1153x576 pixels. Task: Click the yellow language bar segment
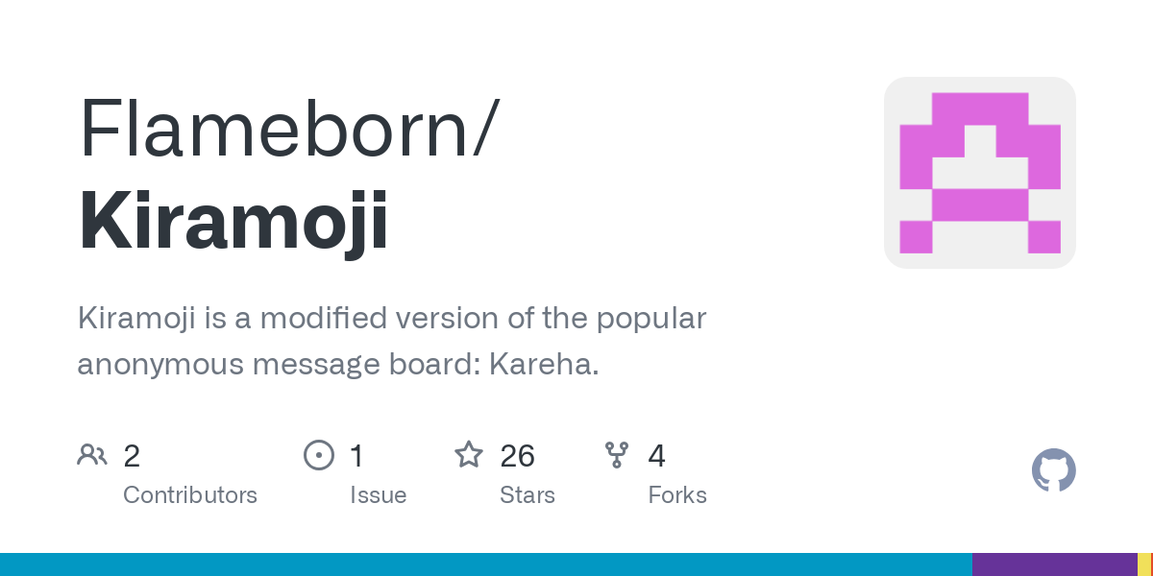[x=1144, y=564]
